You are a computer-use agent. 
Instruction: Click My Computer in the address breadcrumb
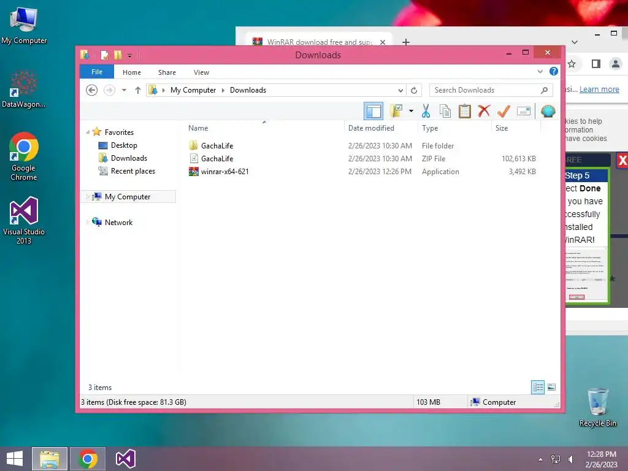193,90
